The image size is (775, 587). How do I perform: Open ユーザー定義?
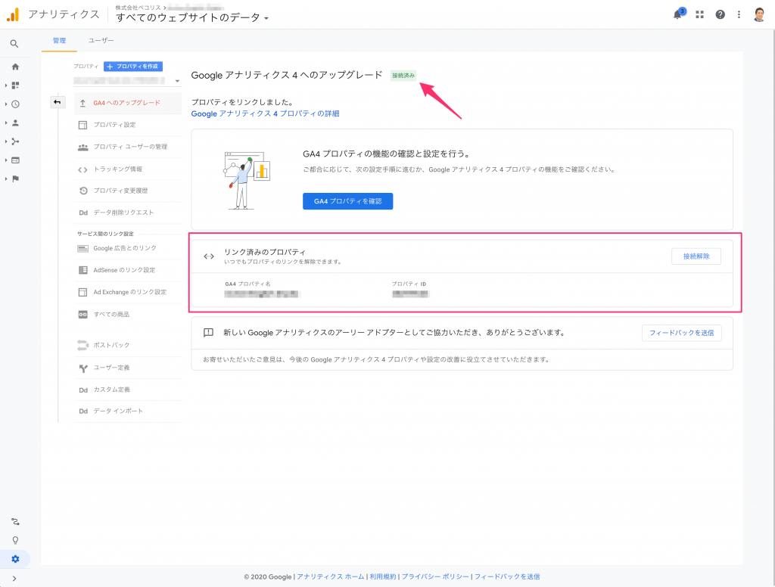coord(127,368)
